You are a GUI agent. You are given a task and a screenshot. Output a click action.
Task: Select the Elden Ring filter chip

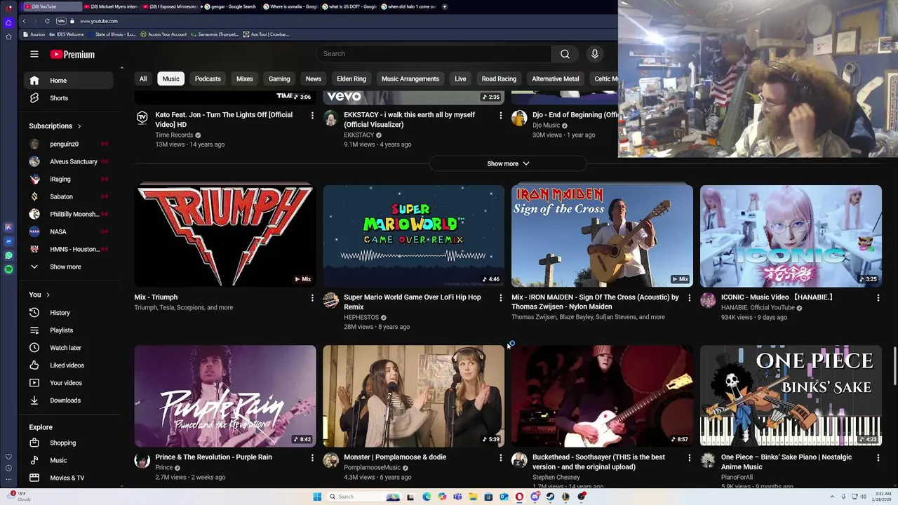(x=351, y=79)
